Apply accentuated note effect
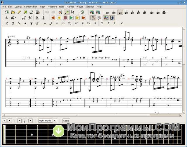 click(x=19, y=23)
